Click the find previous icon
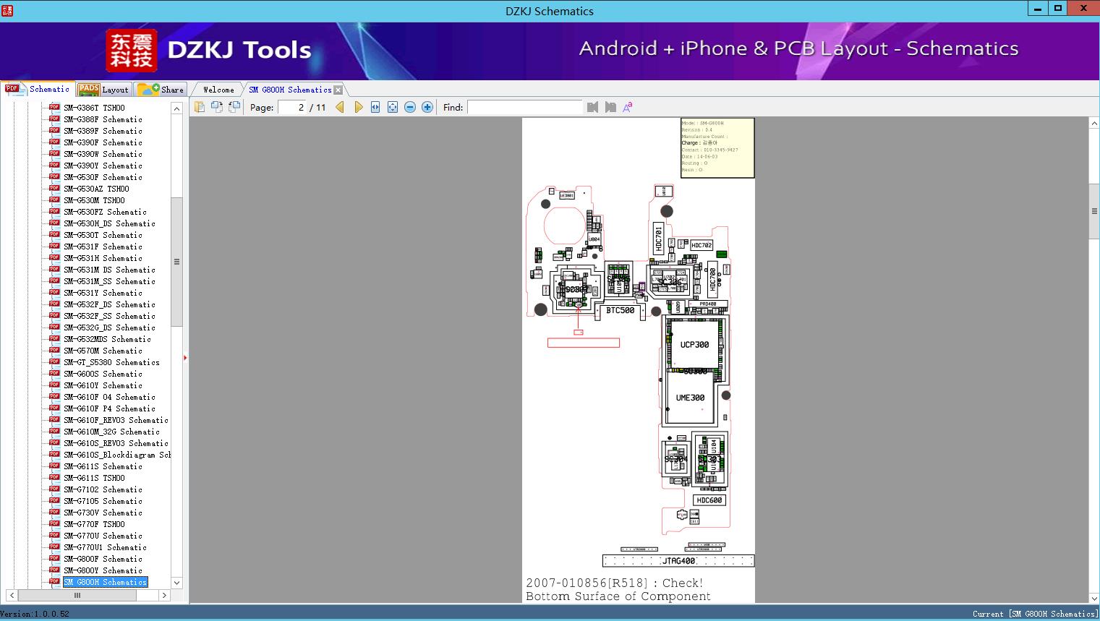 [x=593, y=107]
